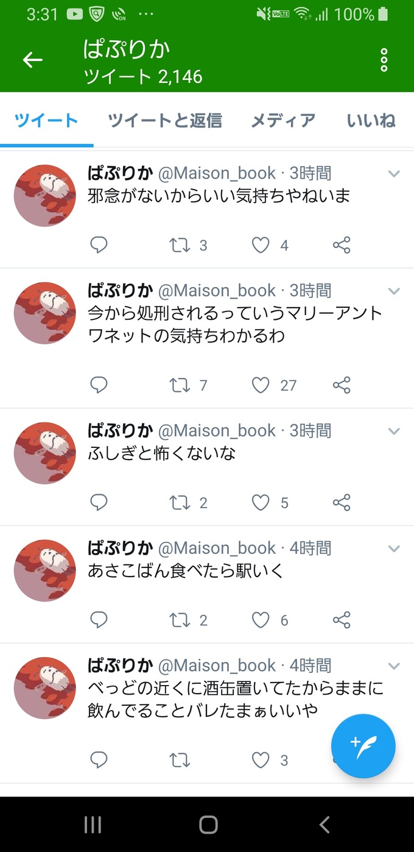The width and height of the screenshot is (414, 852).
Task: Open chevron menu on あさごはん tweet
Action: (394, 548)
